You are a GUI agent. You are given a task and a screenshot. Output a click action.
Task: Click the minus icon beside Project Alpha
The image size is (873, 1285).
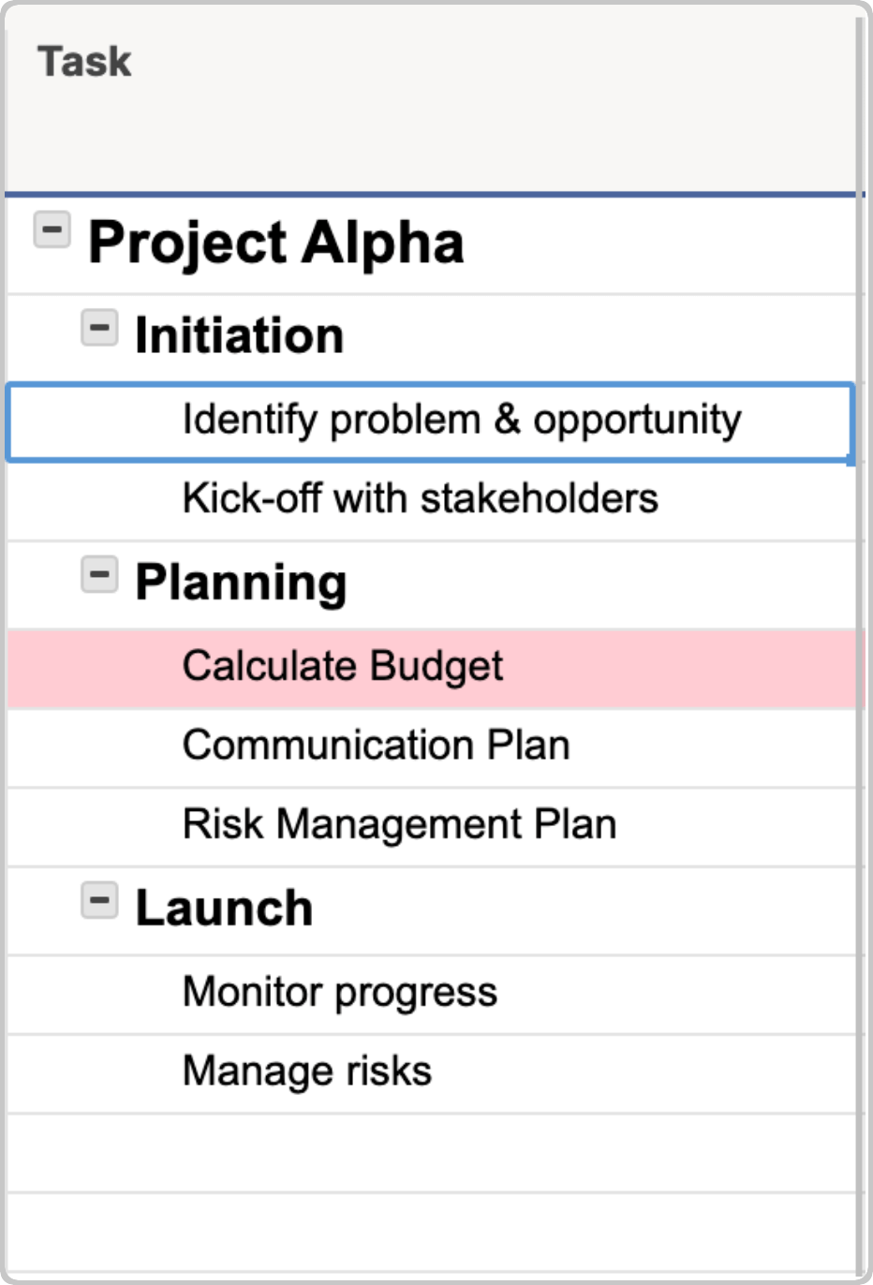tap(53, 229)
